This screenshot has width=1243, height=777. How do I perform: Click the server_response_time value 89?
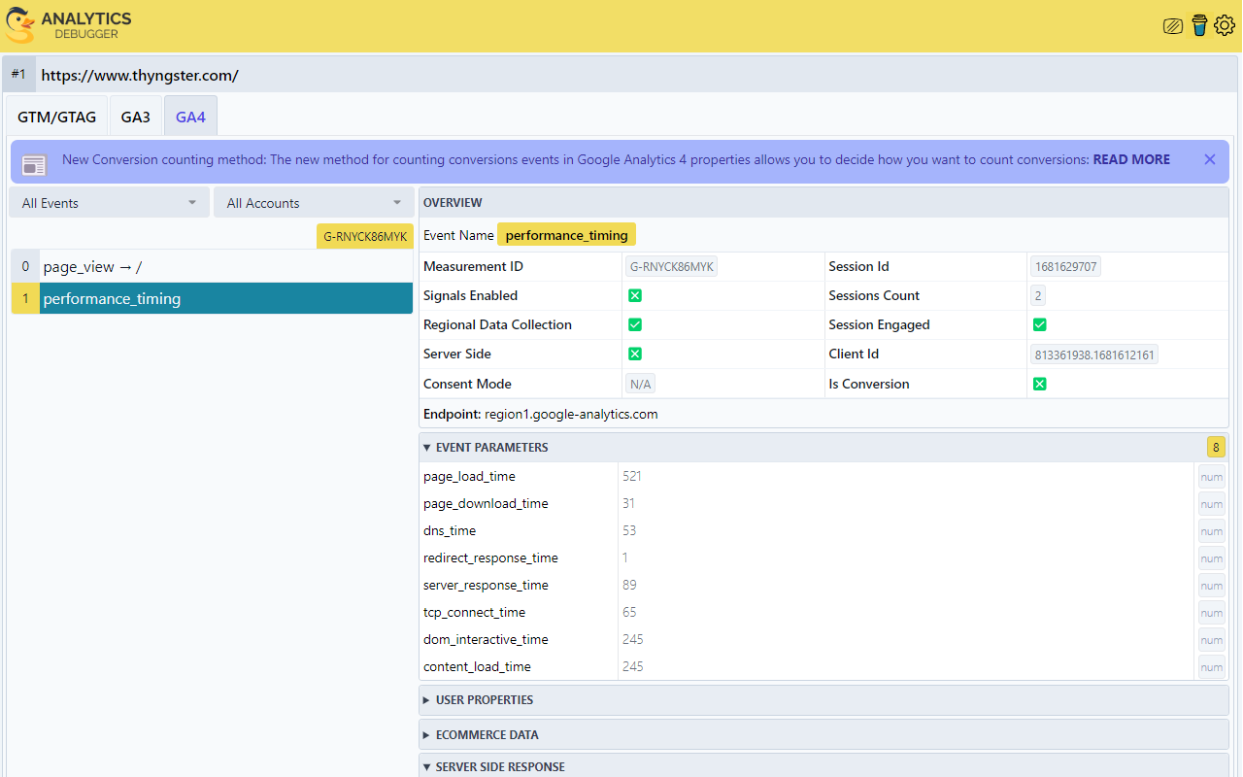coord(629,585)
